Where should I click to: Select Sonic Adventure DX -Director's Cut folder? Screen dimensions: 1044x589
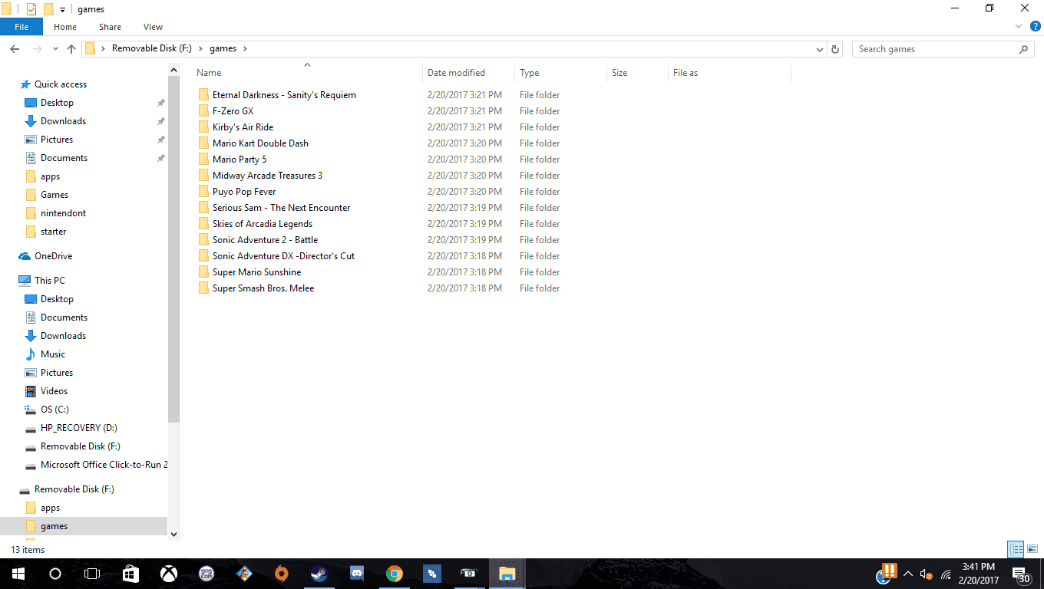(x=283, y=256)
